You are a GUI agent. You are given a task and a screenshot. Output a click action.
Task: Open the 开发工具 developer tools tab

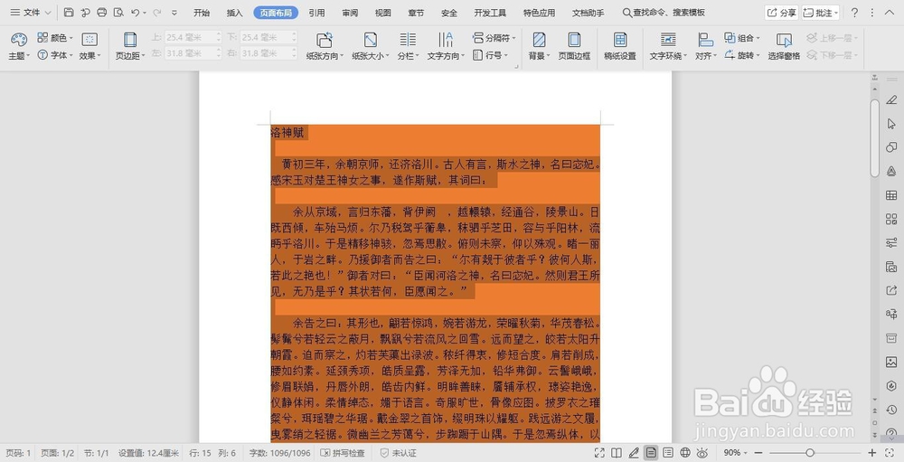click(x=490, y=13)
